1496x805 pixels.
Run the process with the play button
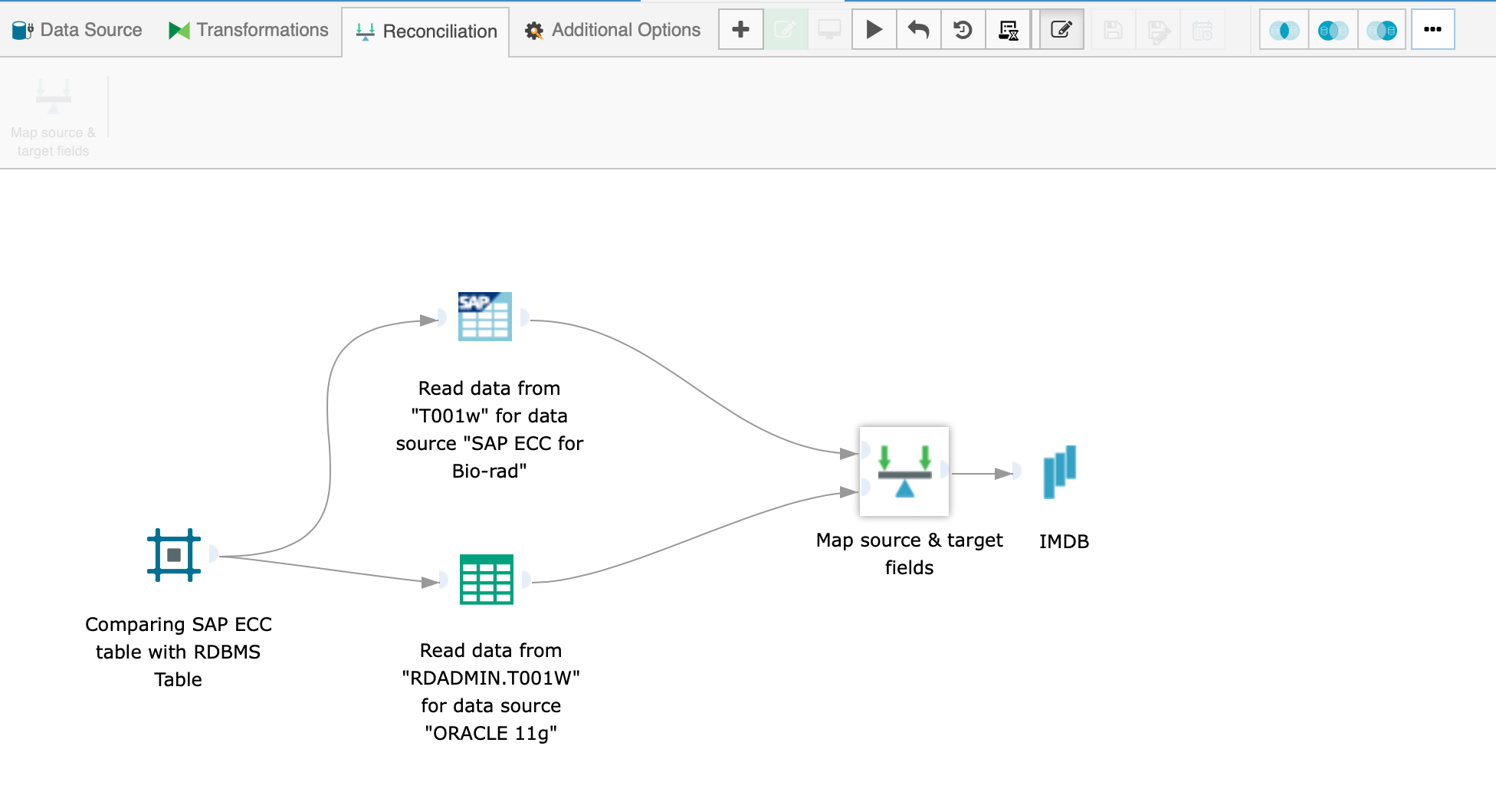(874, 30)
